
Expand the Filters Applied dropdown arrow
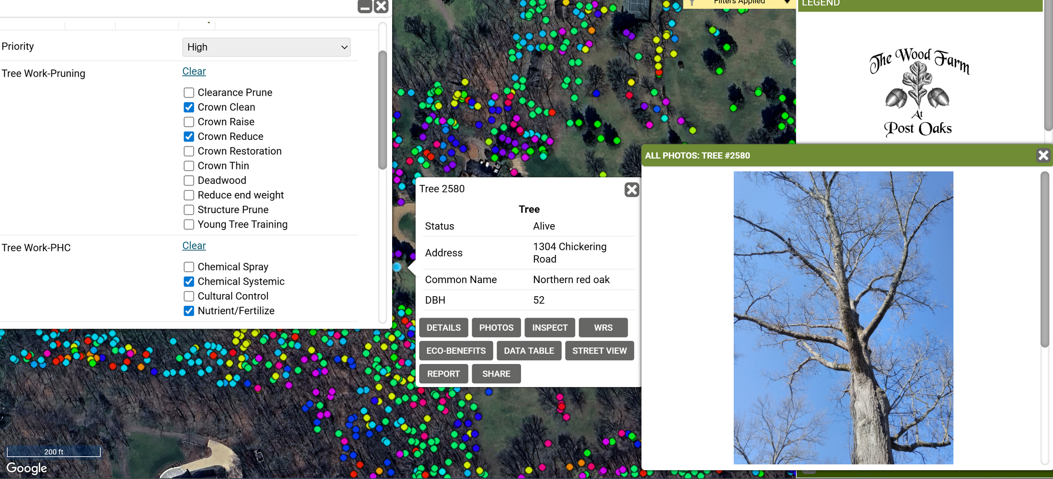point(786,2)
